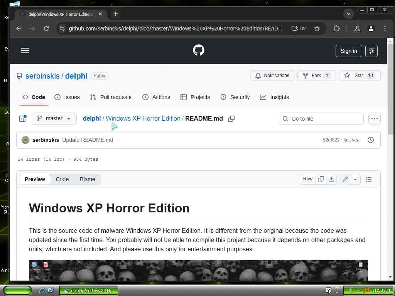Copy raw file contents icon
The height and width of the screenshot is (296, 395).
321,179
